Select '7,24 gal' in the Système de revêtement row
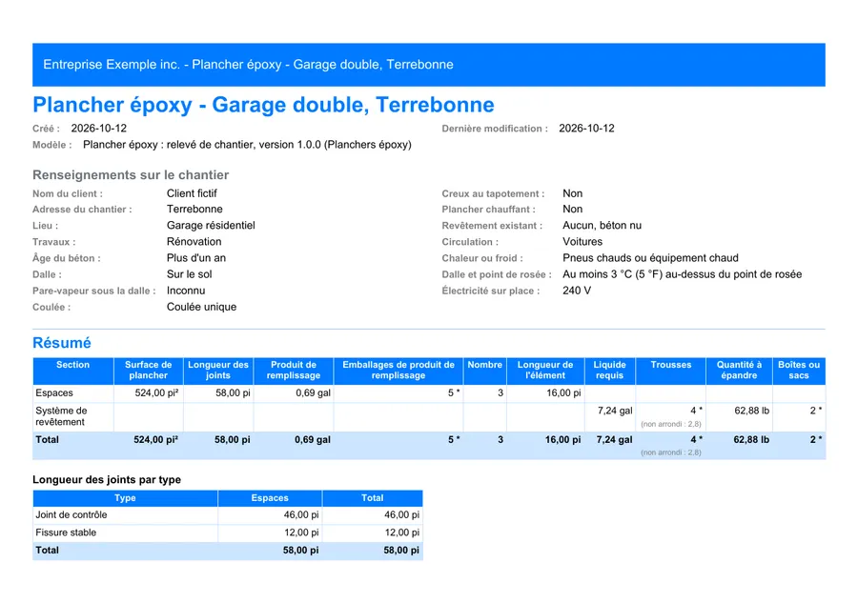The width and height of the screenshot is (858, 603). coord(615,411)
